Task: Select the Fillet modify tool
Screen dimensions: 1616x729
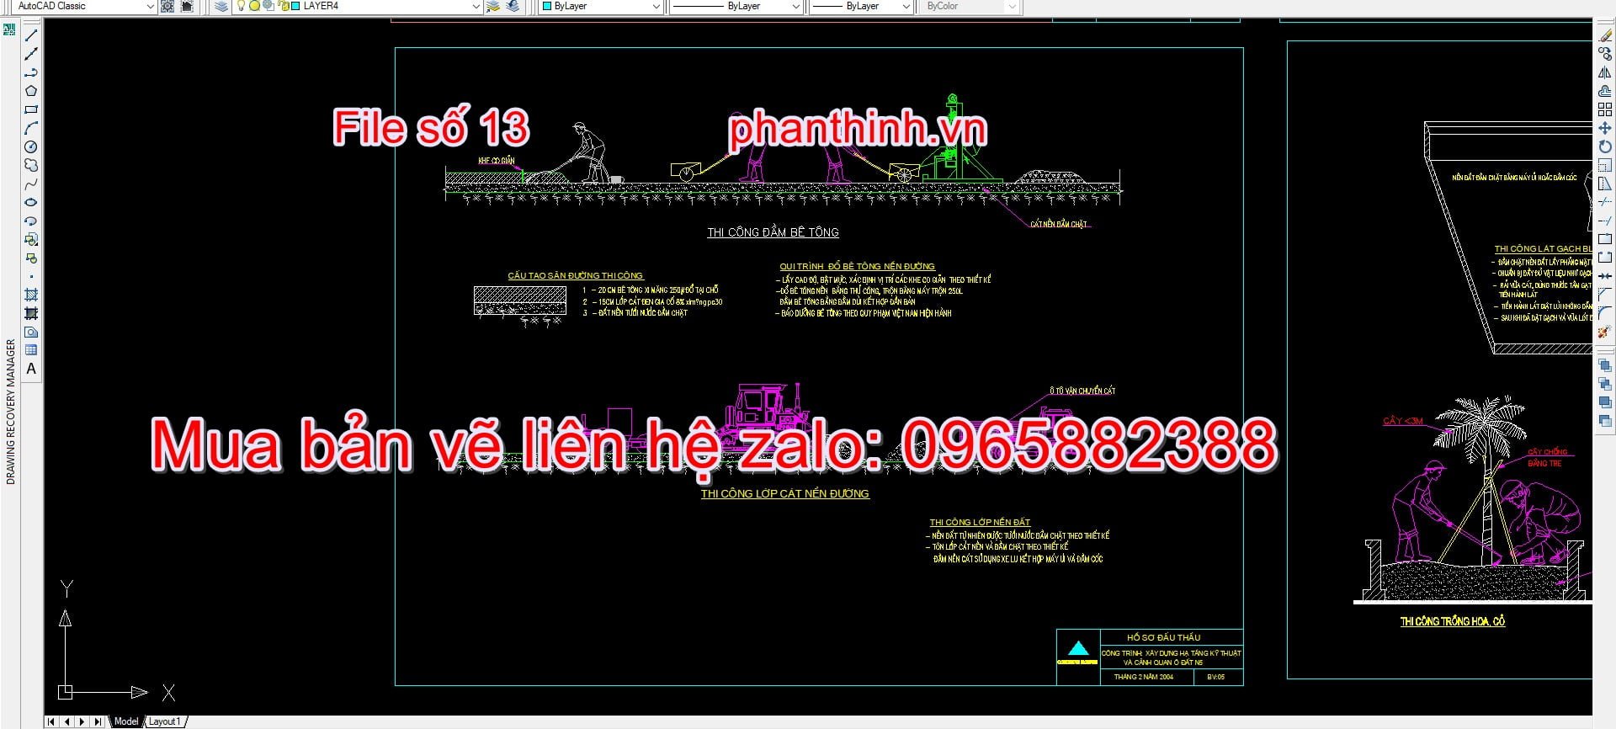Action: coord(1605,314)
